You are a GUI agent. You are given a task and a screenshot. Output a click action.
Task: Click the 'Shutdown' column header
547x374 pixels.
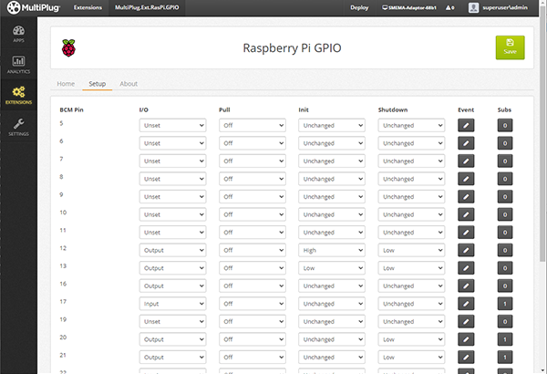coord(393,109)
